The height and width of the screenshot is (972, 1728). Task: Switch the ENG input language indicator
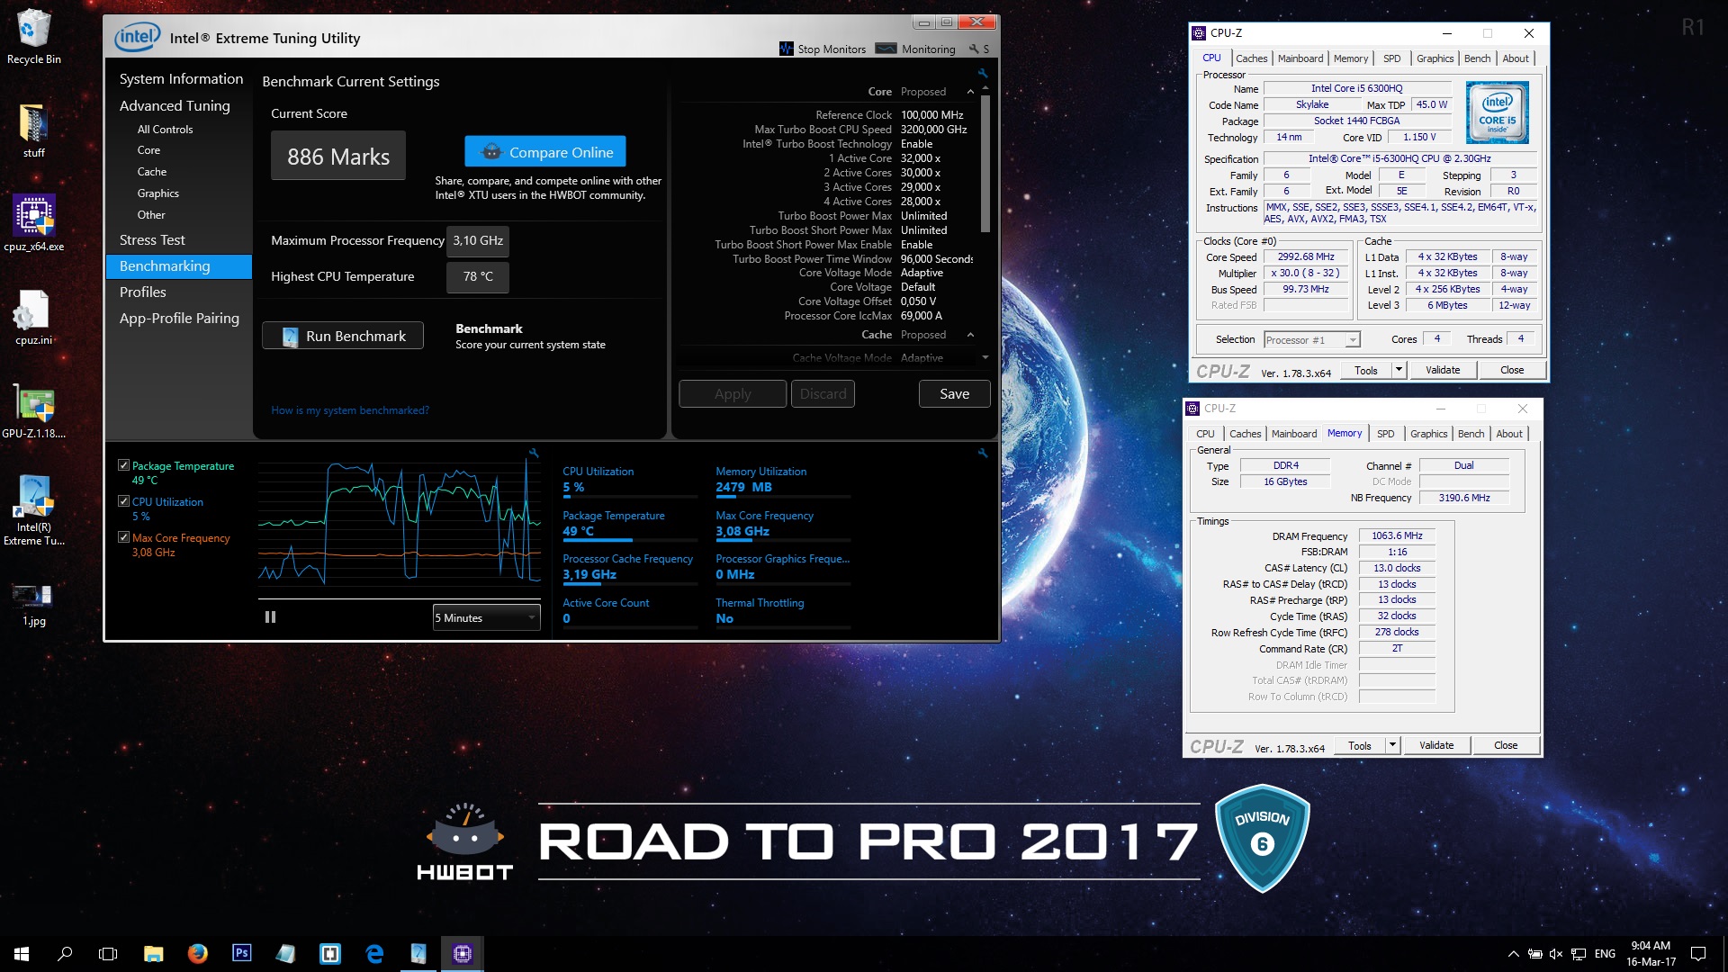[x=1605, y=954]
